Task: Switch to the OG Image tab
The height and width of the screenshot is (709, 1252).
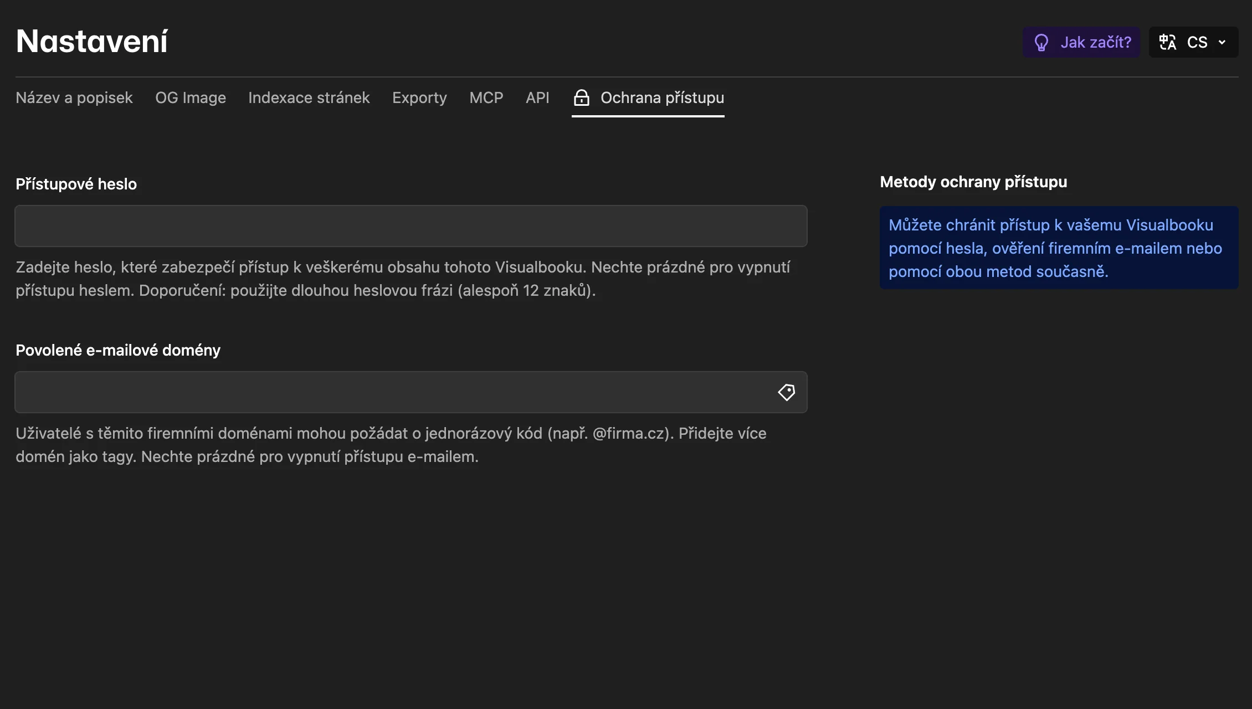Action: (191, 97)
